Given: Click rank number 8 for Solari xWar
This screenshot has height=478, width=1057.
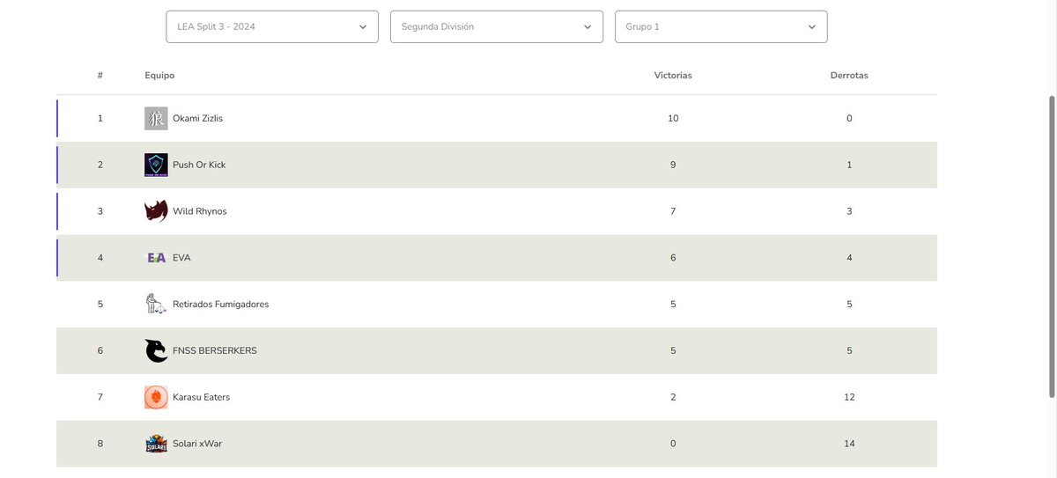Looking at the screenshot, I should (100, 444).
